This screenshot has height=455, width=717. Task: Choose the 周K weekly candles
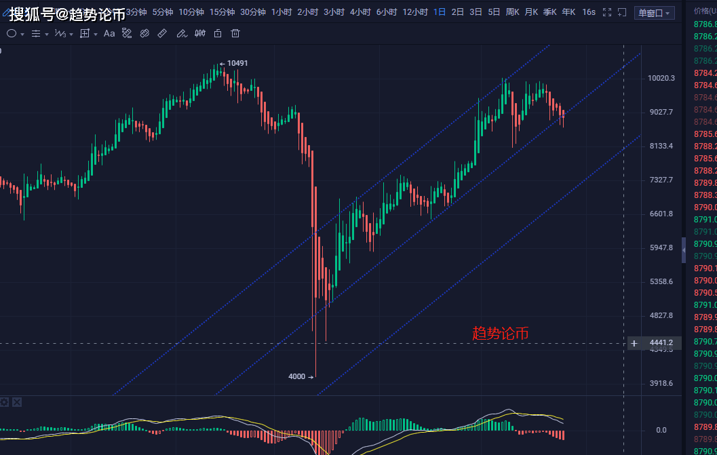(x=513, y=12)
